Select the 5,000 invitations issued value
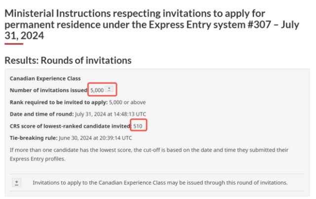The height and width of the screenshot is (199, 316). click(x=97, y=90)
